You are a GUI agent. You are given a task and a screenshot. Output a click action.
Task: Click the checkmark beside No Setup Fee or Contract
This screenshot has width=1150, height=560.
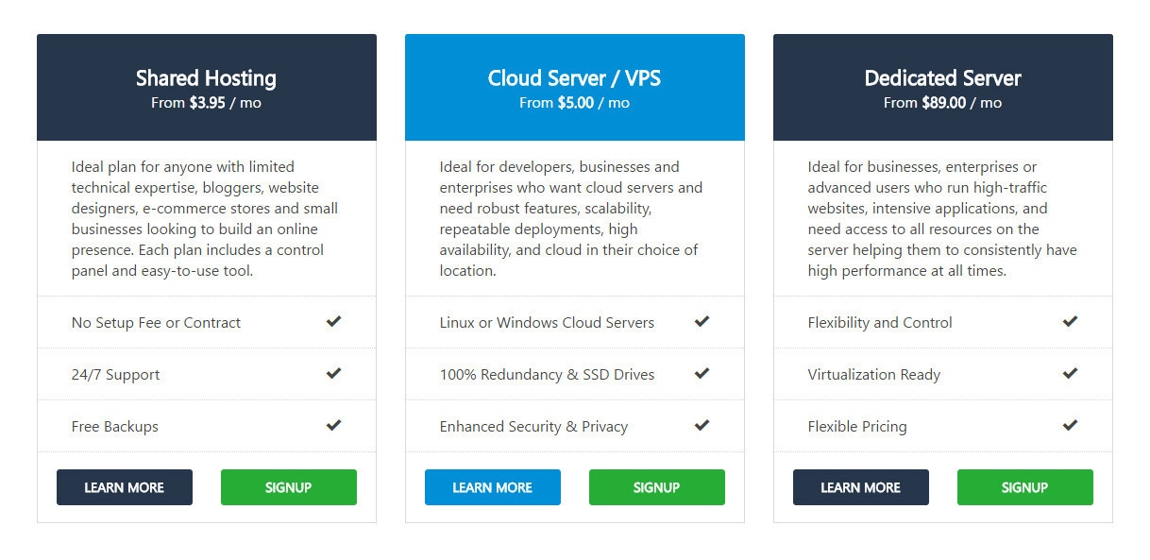pyautogui.click(x=333, y=321)
